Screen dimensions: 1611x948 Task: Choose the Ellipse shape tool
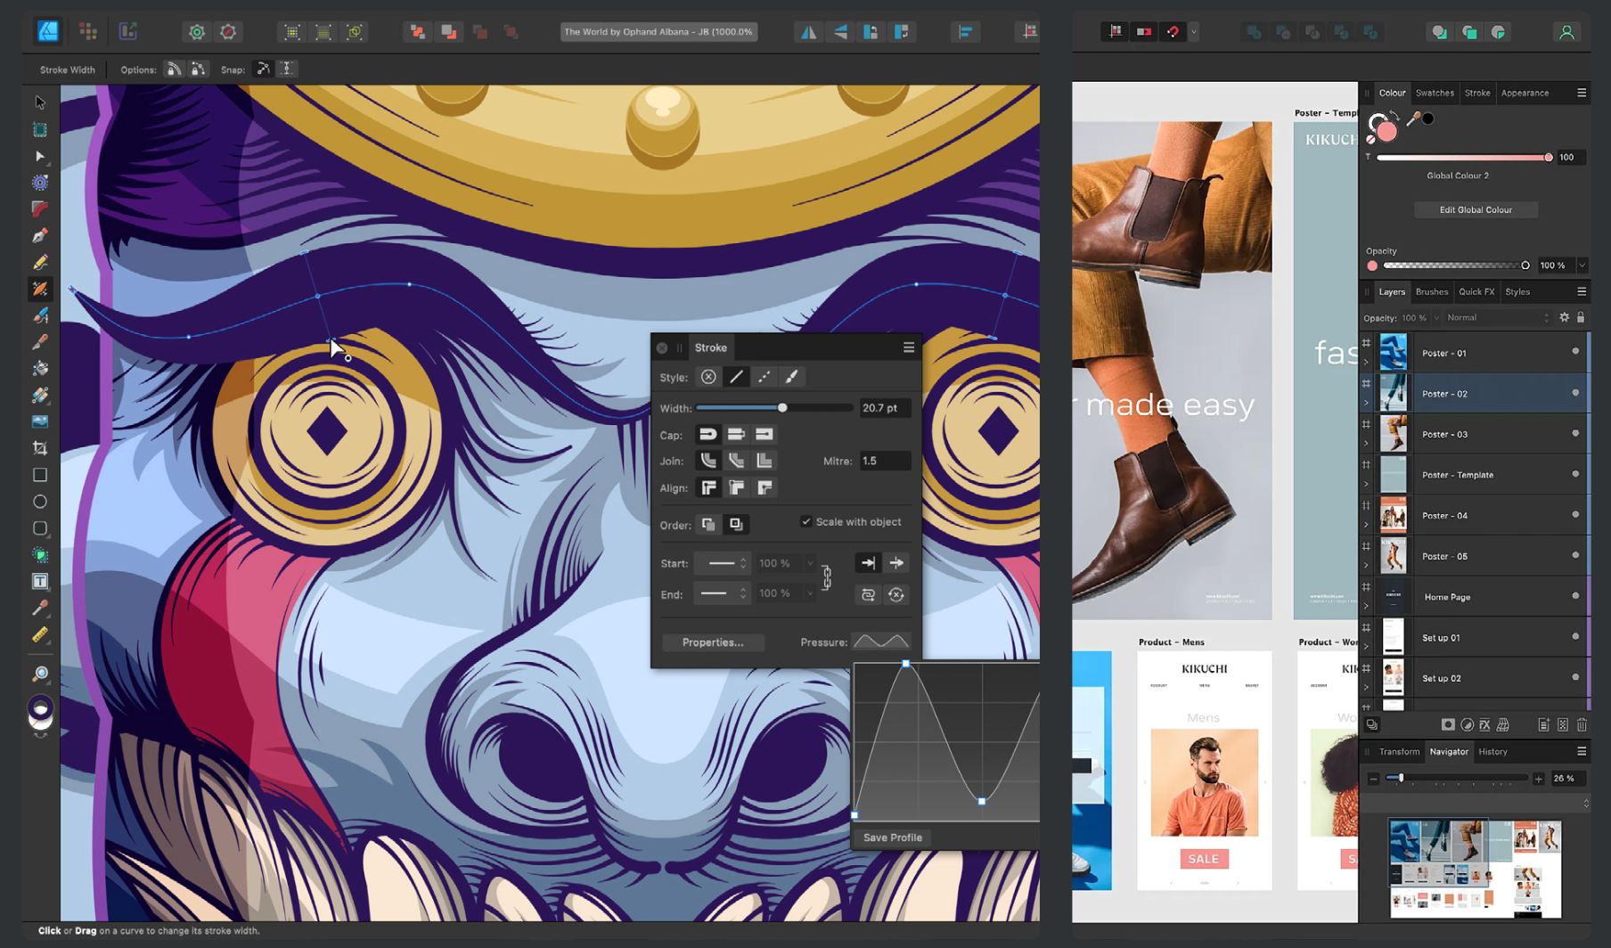point(40,502)
